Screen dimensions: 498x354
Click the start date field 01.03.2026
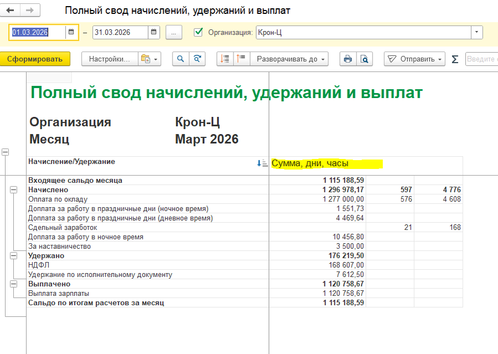38,32
